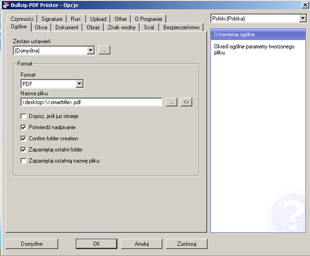Click the 'Zestaw ustawień' label
The height and width of the screenshot is (256, 310).
[32, 41]
